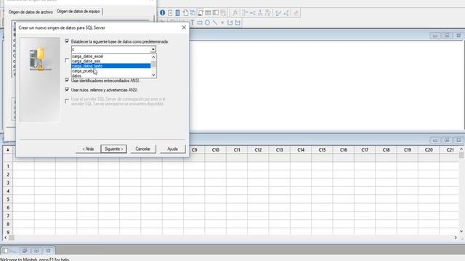Click the first greyed column alignment icon
This screenshot has width=465, height=261.
[x=245, y=13]
